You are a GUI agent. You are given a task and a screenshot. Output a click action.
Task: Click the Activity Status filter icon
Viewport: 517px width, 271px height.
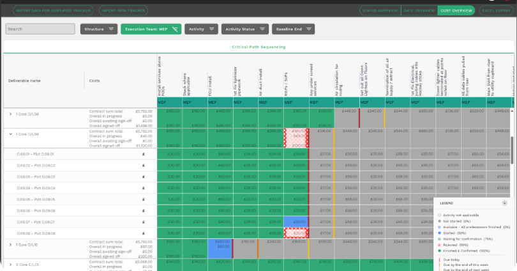(262, 29)
